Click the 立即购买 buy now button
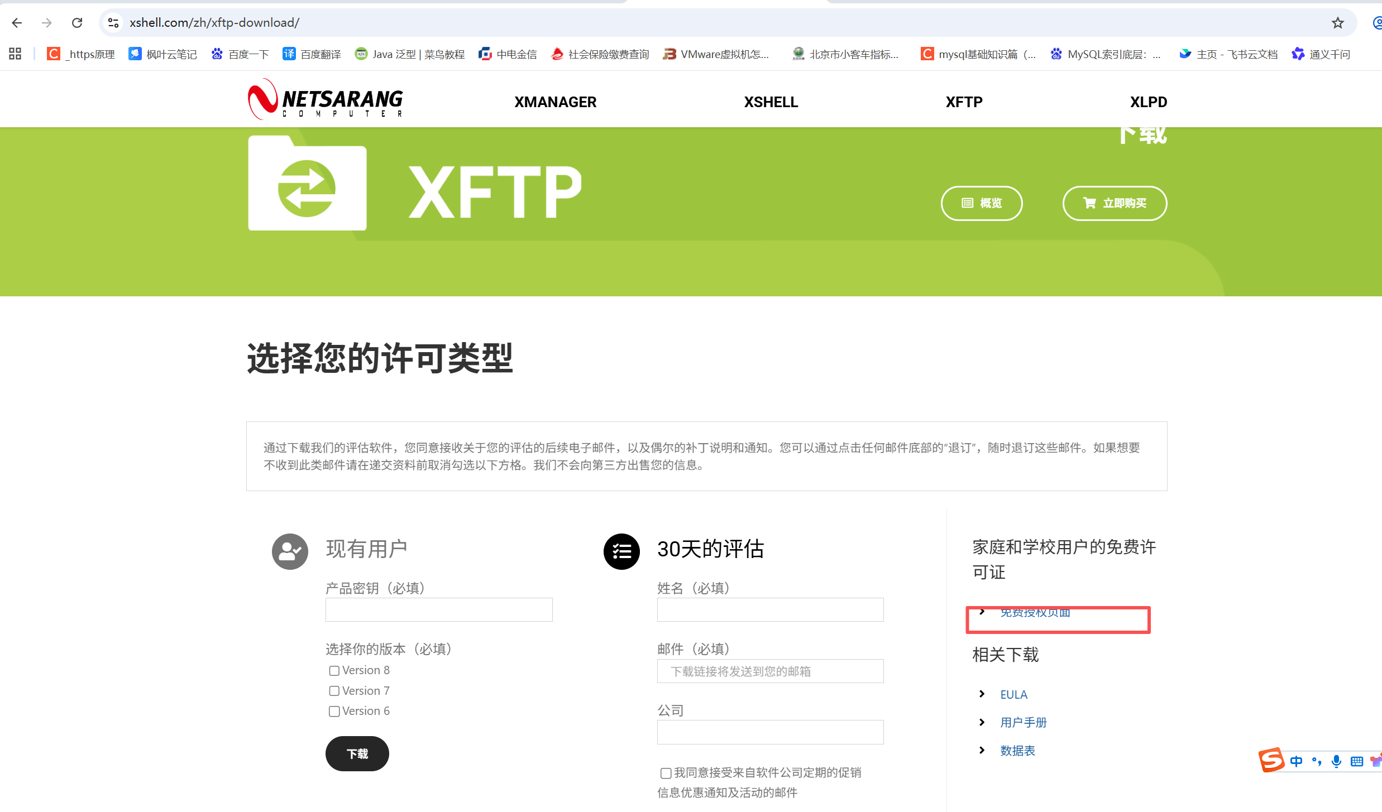This screenshot has height=812, width=1382. (1115, 203)
